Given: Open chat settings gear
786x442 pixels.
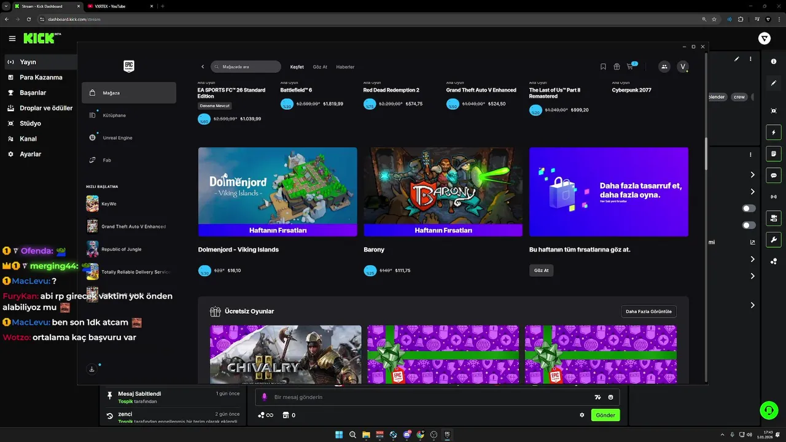Looking at the screenshot, I should pos(582,415).
